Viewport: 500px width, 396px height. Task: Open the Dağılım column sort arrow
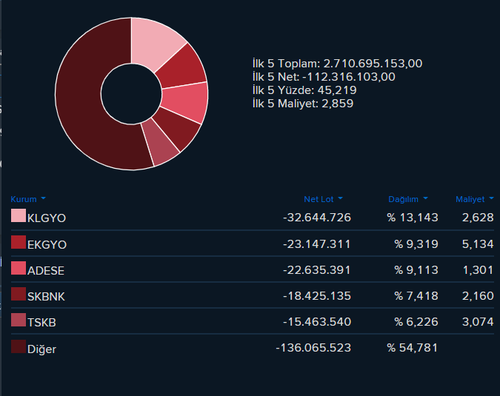point(425,198)
